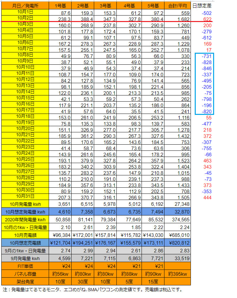
Task: Click the 1号基 column header
Action: coord(60,6)
